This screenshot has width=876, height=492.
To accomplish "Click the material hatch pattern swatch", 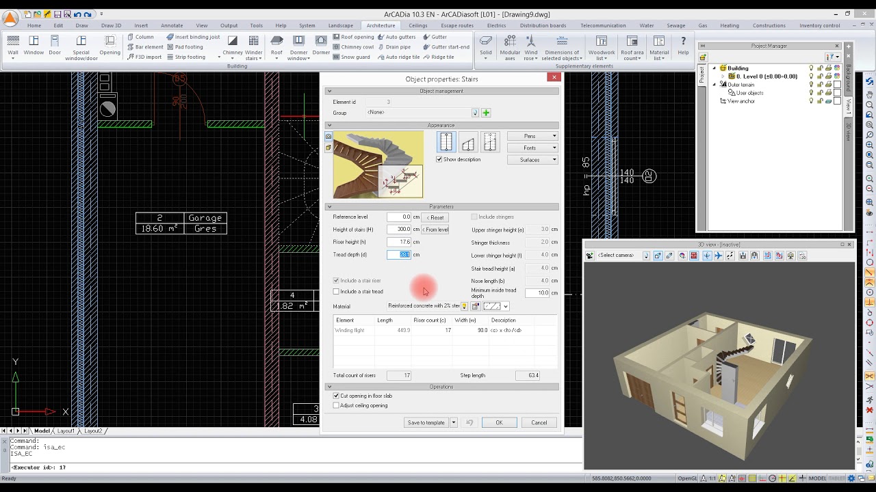I will pos(492,306).
